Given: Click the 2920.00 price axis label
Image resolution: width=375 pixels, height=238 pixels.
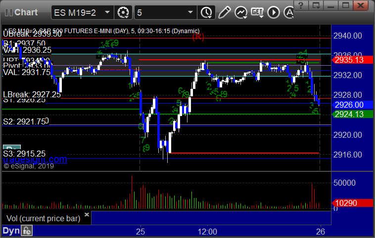Looking at the screenshot, I should [348, 135].
